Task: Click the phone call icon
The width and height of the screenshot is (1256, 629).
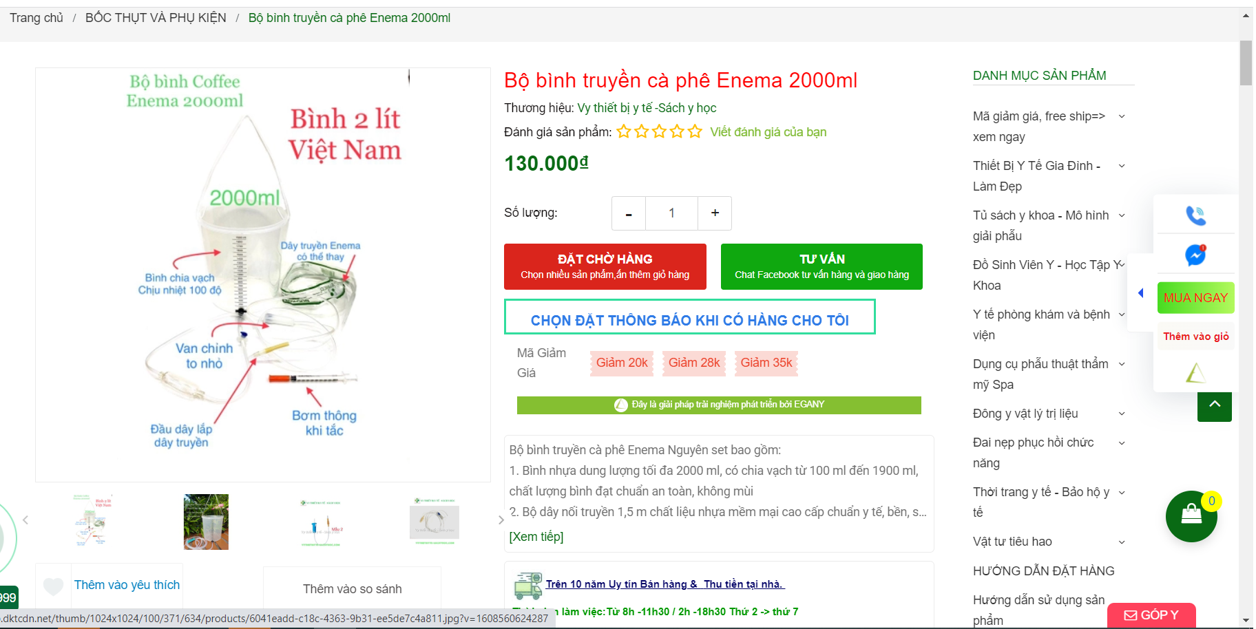Action: tap(1195, 215)
